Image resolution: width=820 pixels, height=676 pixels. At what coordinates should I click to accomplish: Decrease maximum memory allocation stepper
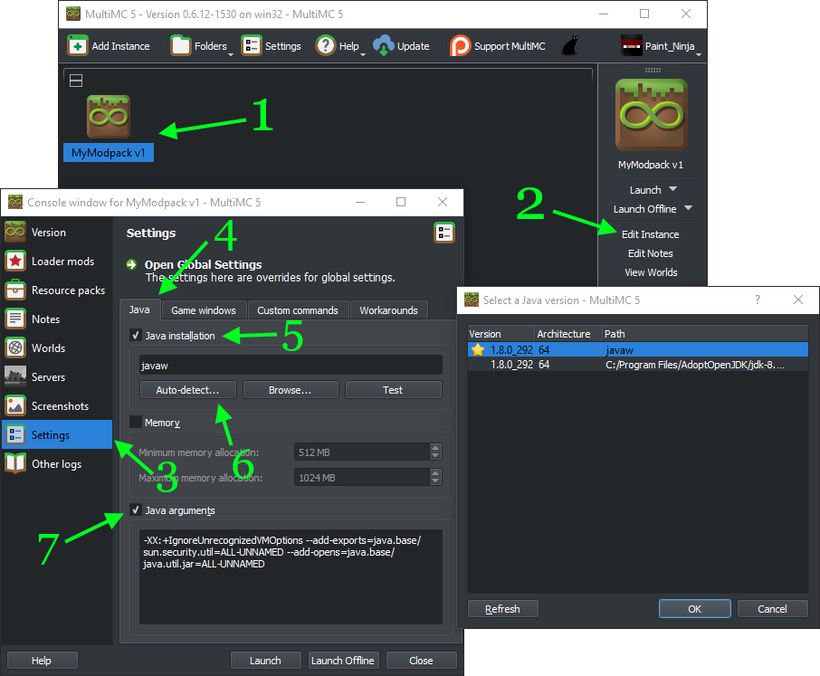(435, 481)
